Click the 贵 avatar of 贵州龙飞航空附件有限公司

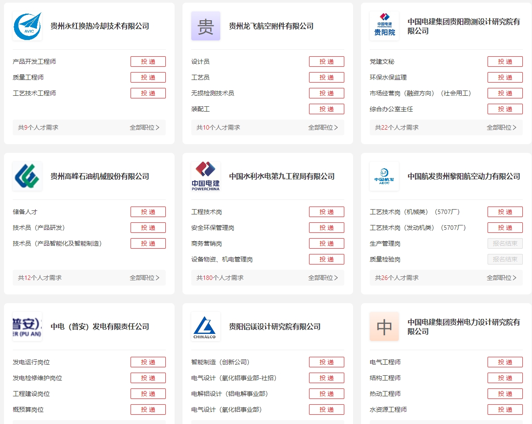click(x=206, y=26)
